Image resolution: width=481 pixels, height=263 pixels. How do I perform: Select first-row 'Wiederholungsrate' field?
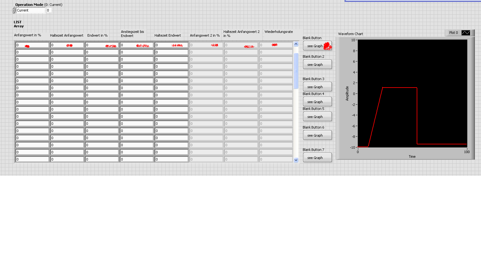(x=276, y=45)
